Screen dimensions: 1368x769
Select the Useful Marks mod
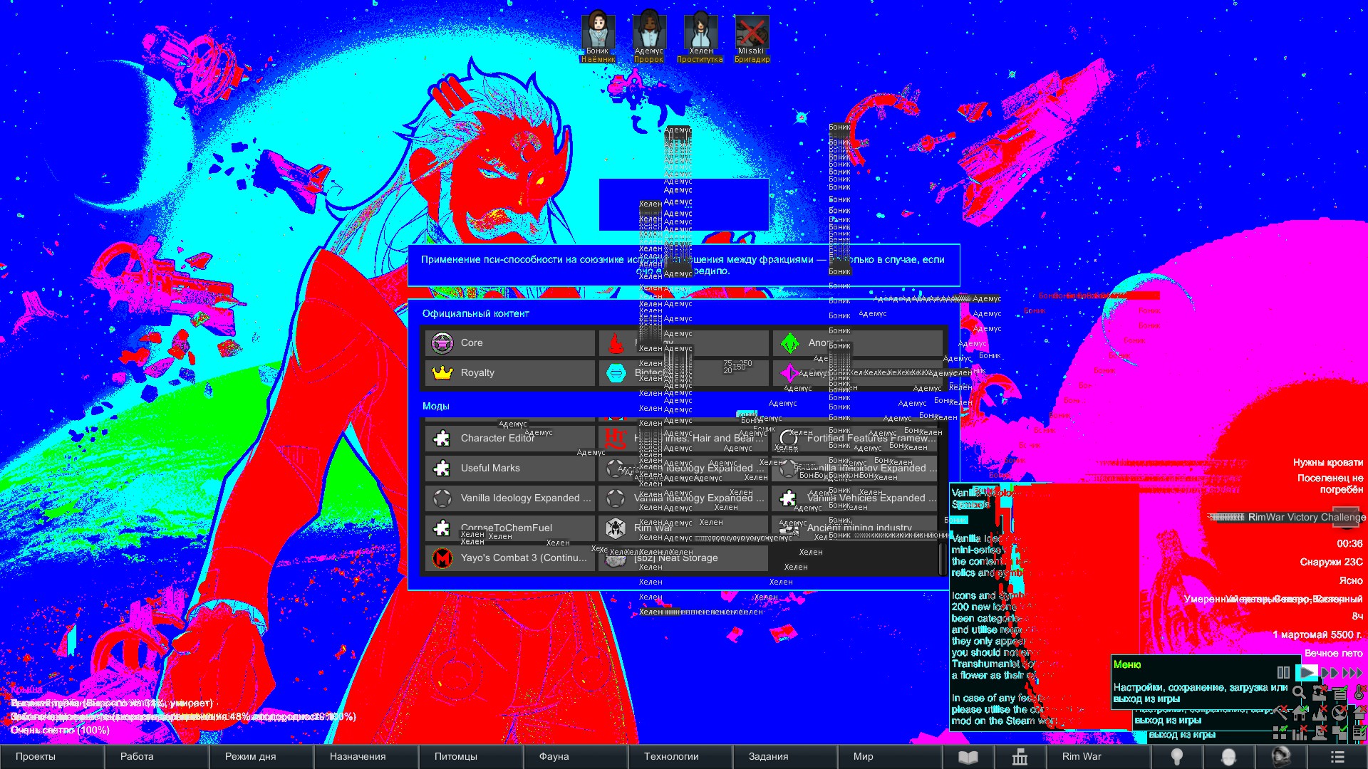click(x=510, y=469)
